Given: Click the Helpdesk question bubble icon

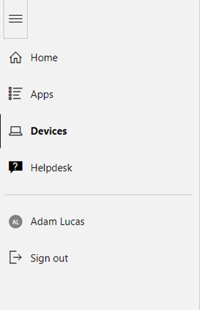Looking at the screenshot, I should 16,167.
